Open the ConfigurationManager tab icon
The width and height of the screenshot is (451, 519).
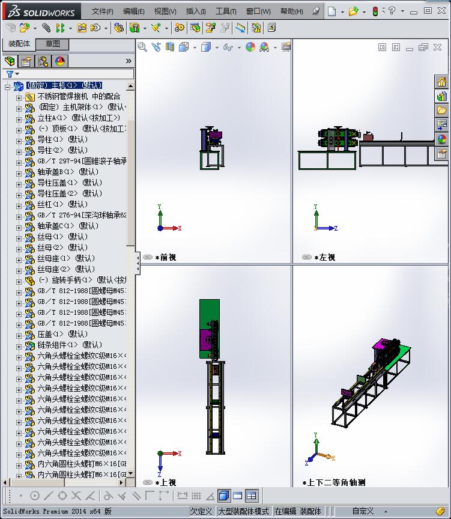43,61
